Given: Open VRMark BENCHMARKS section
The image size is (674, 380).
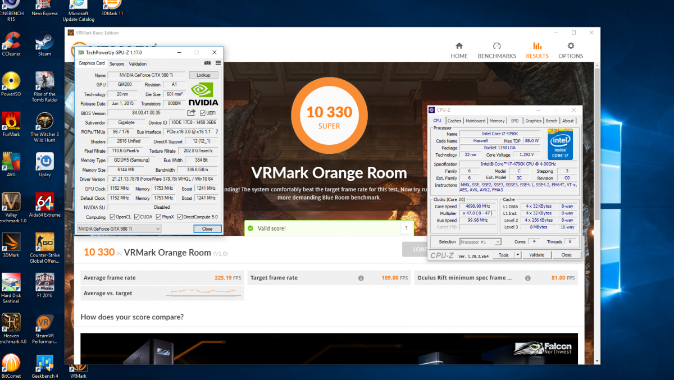Looking at the screenshot, I should coord(497,51).
